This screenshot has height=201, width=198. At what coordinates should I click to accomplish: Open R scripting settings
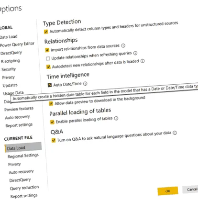[x=11, y=61]
